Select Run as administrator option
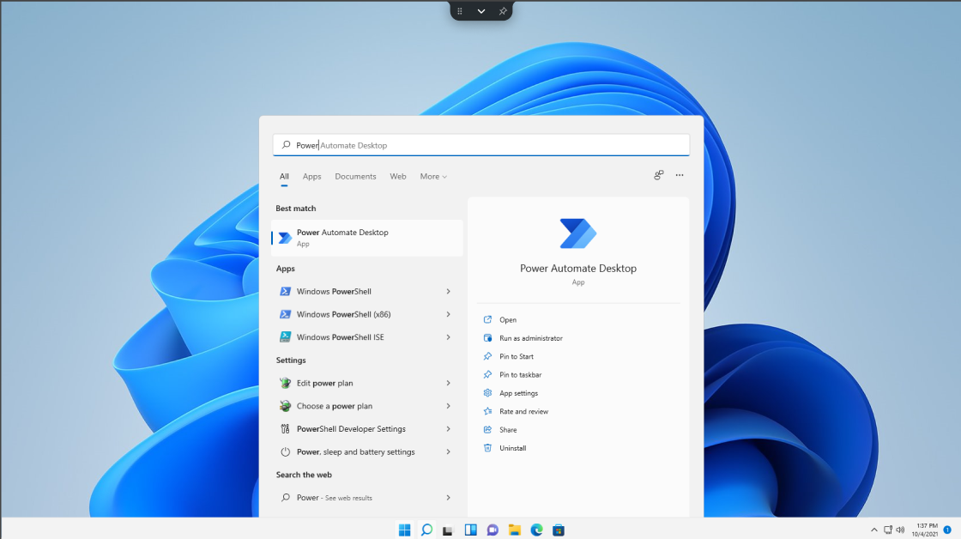This screenshot has width=961, height=539. pos(530,338)
